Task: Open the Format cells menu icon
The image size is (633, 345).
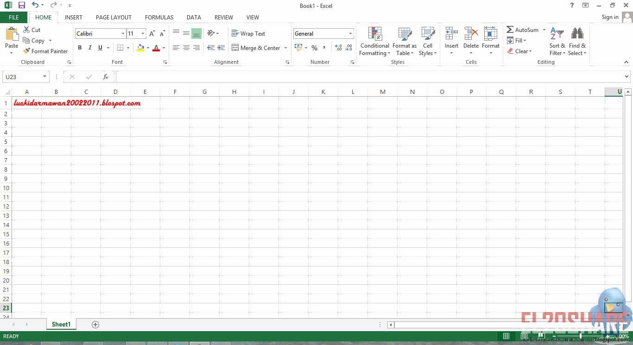Action: click(x=490, y=34)
